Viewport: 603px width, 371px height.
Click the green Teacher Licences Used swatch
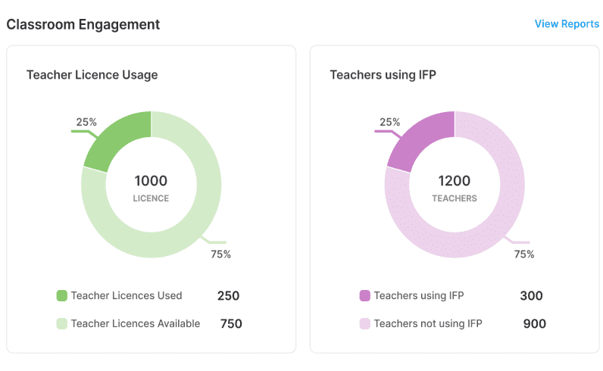(62, 295)
